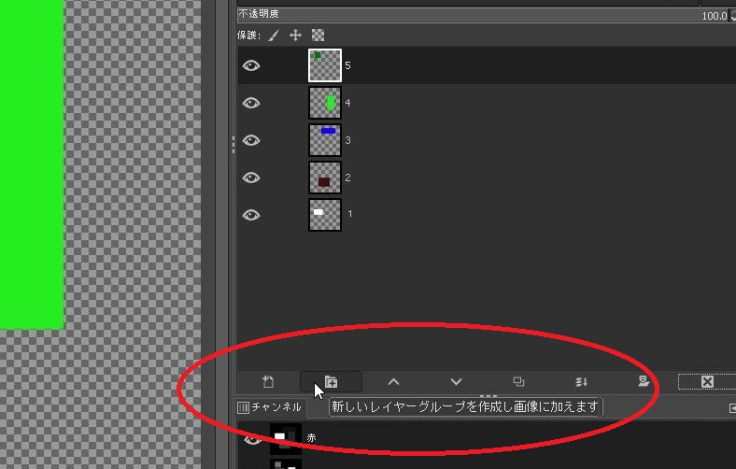The image size is (736, 469).
Task: Click the new layer button
Action: pyautogui.click(x=268, y=381)
